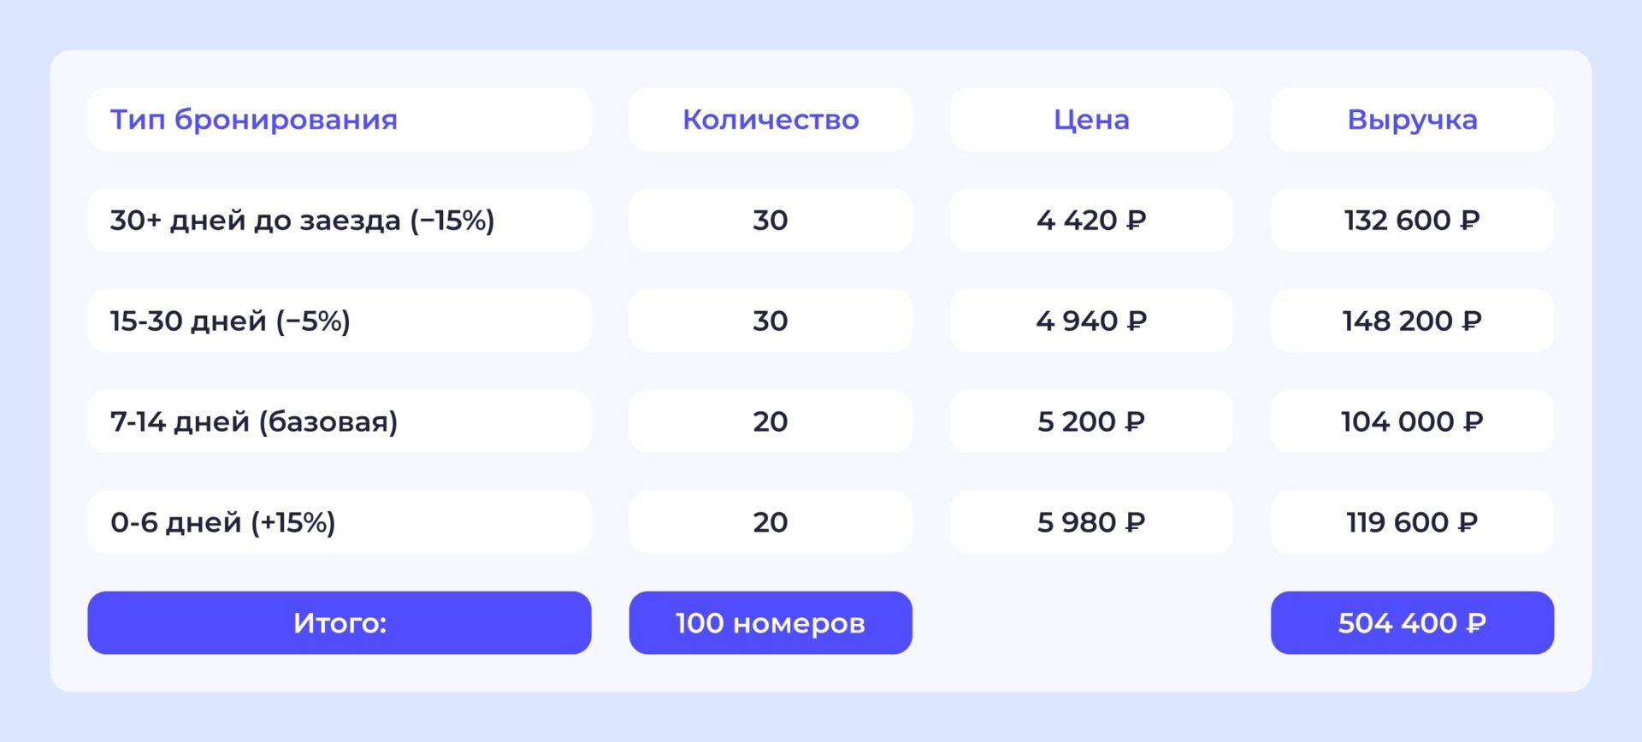
Task: Select the 5 980 ₽ price cell
Action: click(x=1090, y=522)
